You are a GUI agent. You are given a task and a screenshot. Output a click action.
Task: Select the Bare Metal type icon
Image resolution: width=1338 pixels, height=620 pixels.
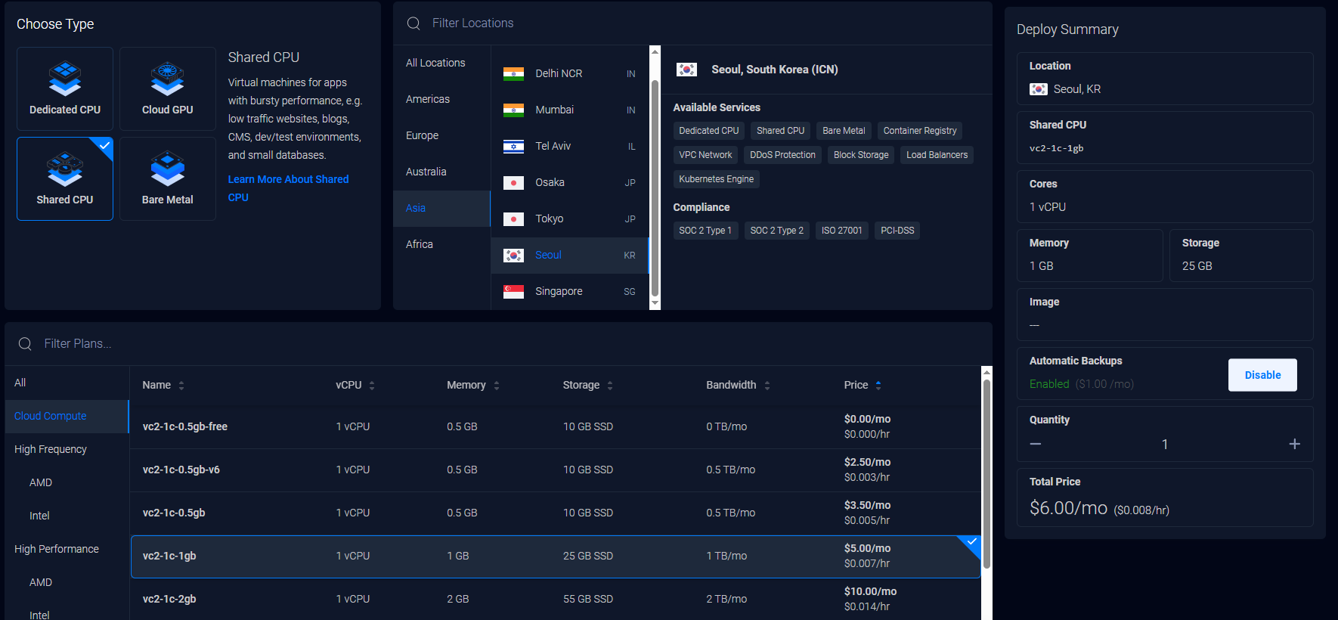[168, 168]
